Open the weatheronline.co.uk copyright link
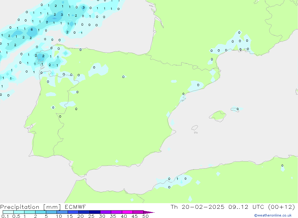Screen dimensions: 298x218 273,215
